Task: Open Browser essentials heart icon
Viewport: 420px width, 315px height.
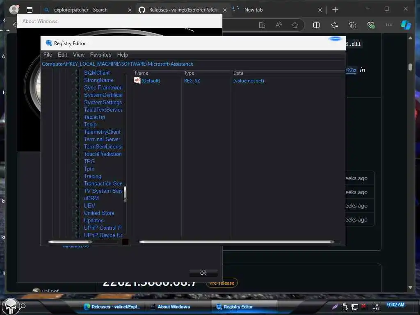Action: tap(371, 25)
